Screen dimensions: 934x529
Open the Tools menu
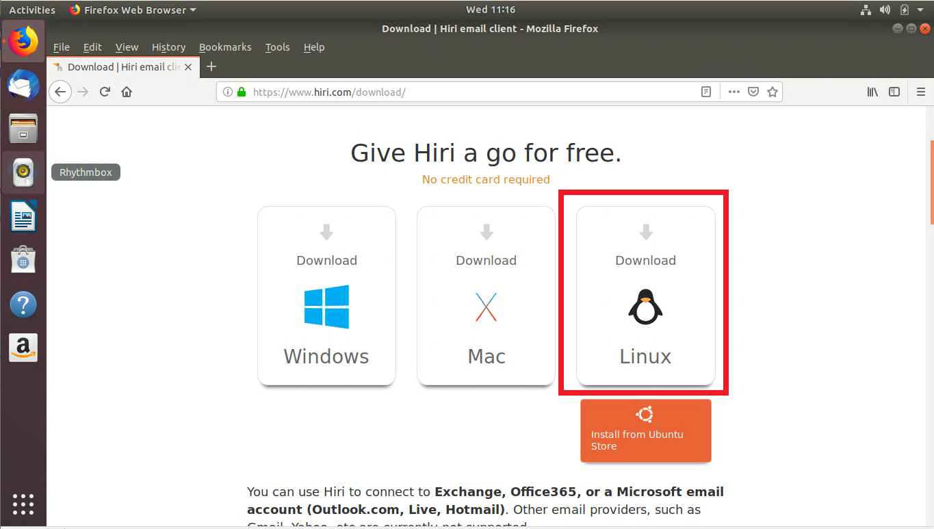click(x=277, y=47)
